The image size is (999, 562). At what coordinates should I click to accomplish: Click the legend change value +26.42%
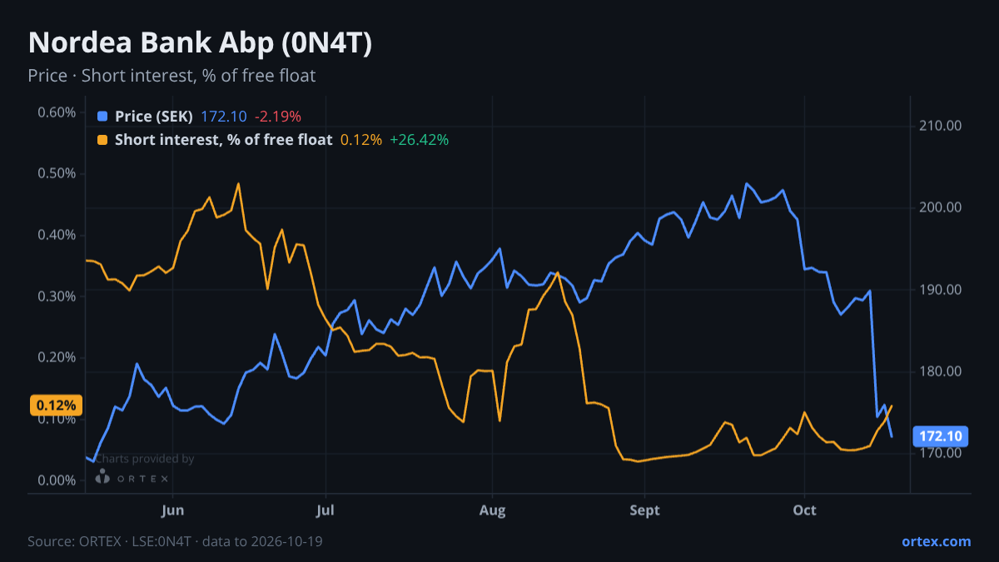point(419,140)
